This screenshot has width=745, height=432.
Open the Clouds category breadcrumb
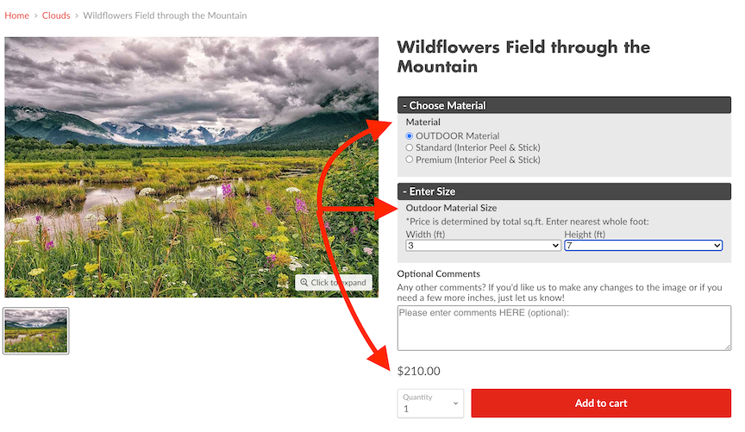tap(56, 16)
